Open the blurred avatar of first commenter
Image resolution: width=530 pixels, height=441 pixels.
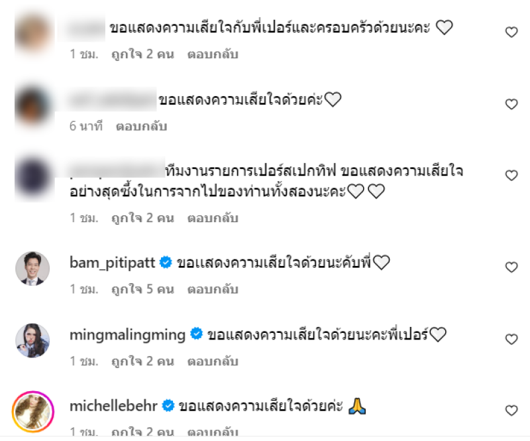point(33,33)
